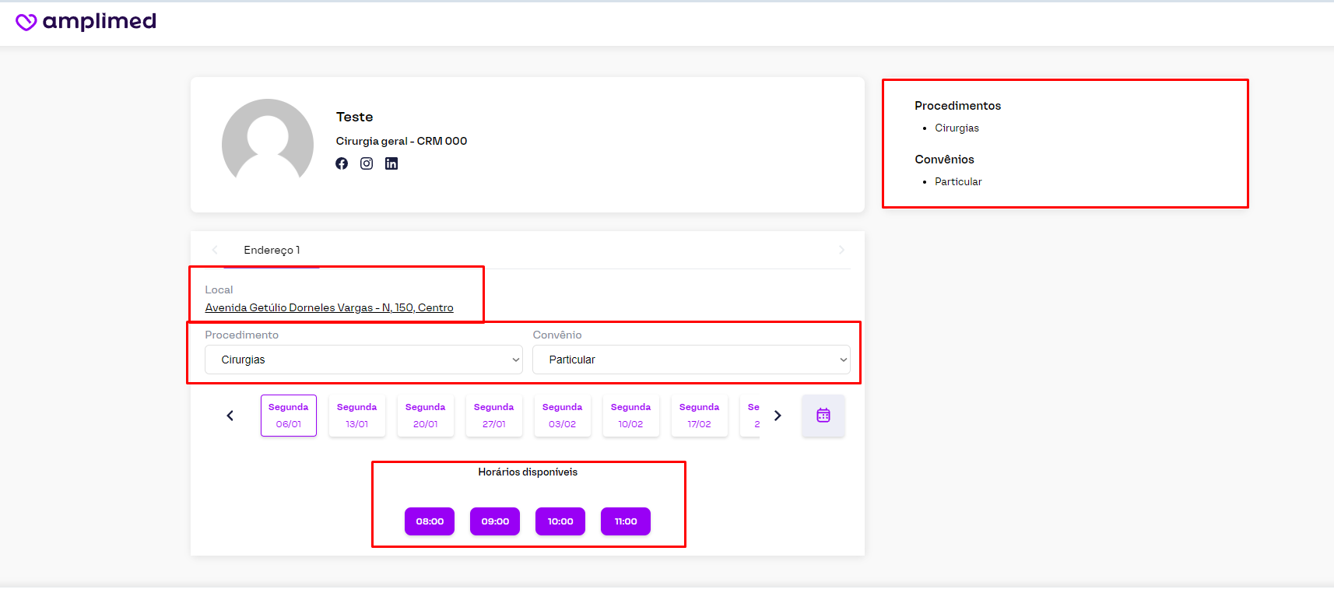Image resolution: width=1334 pixels, height=600 pixels.
Task: Go to previous dates with left arrow
Action: pos(230,416)
